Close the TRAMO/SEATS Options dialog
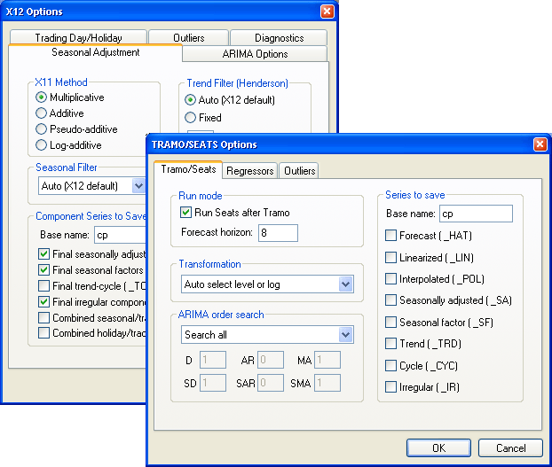Image resolution: width=552 pixels, height=467 pixels. click(x=540, y=144)
